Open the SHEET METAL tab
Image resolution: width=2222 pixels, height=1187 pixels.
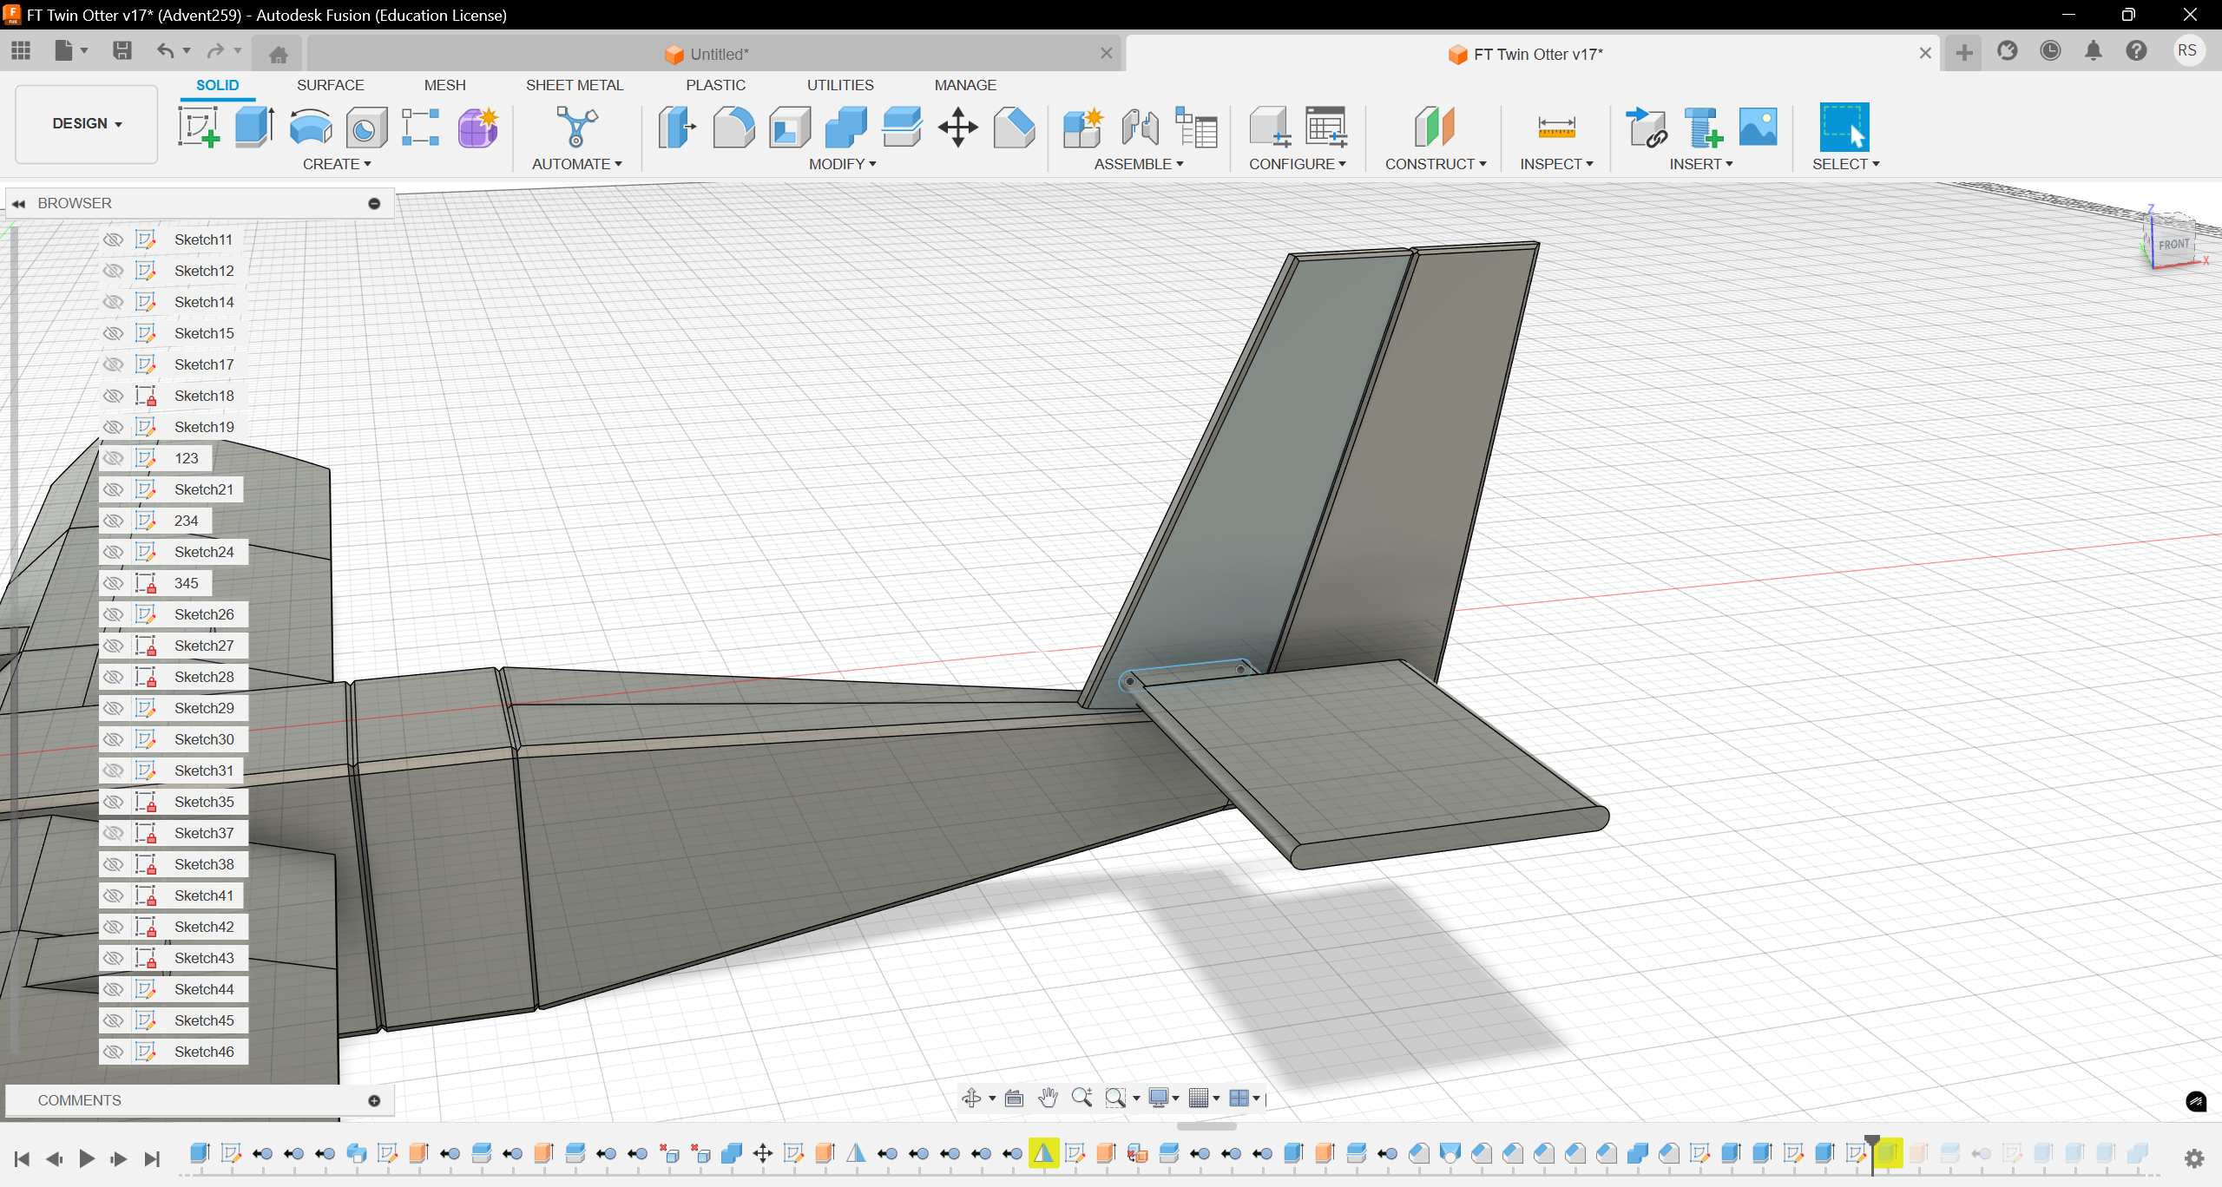point(574,85)
